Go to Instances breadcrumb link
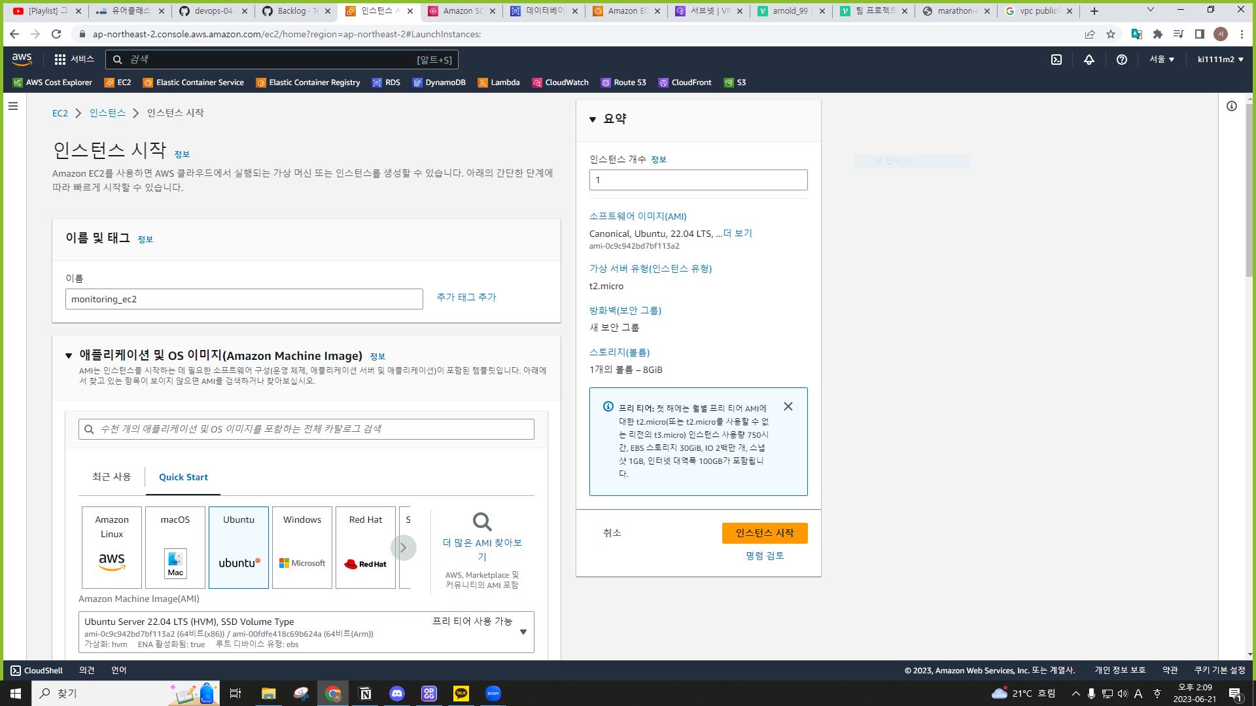The height and width of the screenshot is (706, 1256). [107, 113]
